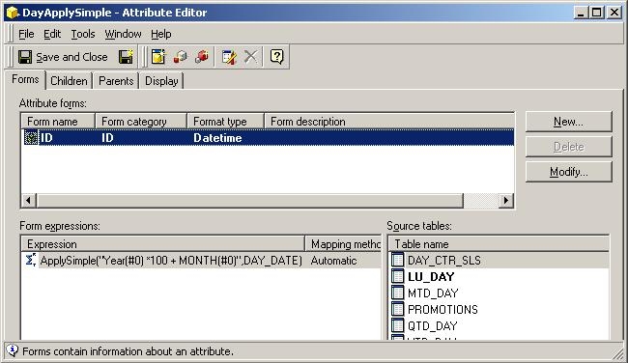Minimize the Attribute Editor window
This screenshot has height=363, width=628.
(581, 13)
